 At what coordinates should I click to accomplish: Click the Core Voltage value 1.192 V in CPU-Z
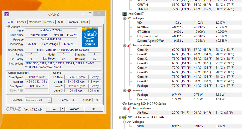click(68, 44)
